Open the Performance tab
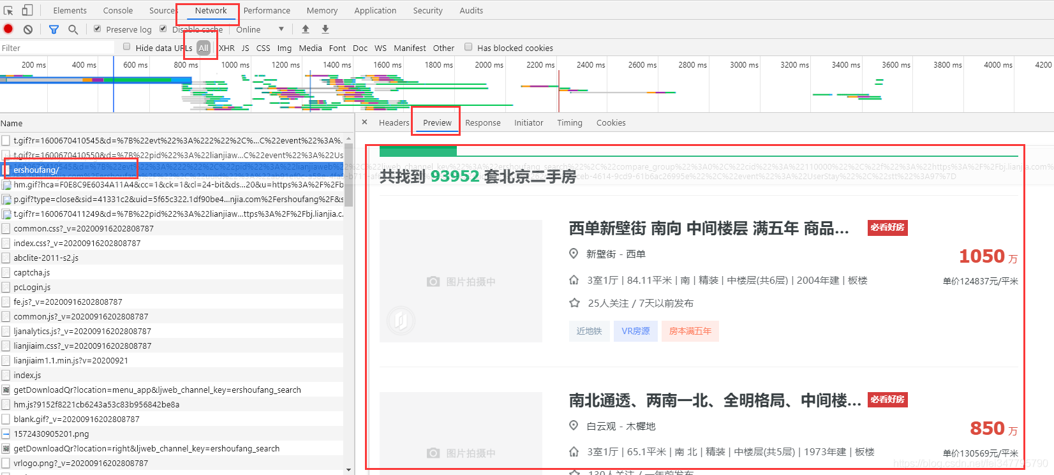Image resolution: width=1054 pixels, height=475 pixels. (x=267, y=10)
